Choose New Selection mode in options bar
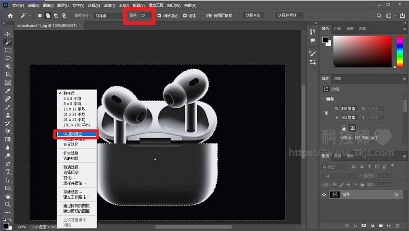The image size is (409, 231). (39, 16)
